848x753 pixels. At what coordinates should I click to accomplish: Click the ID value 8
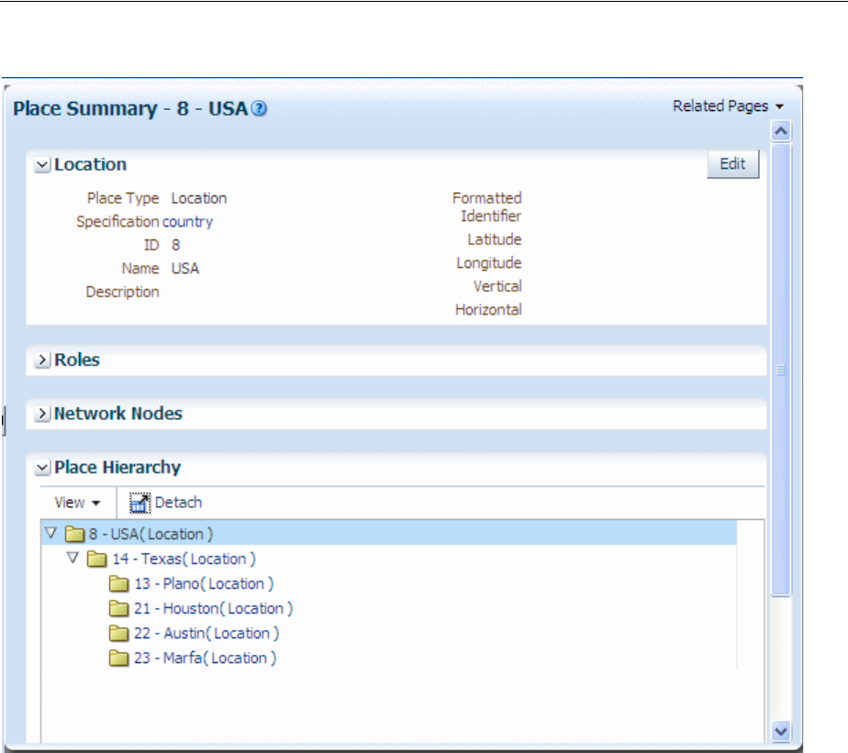point(176,246)
